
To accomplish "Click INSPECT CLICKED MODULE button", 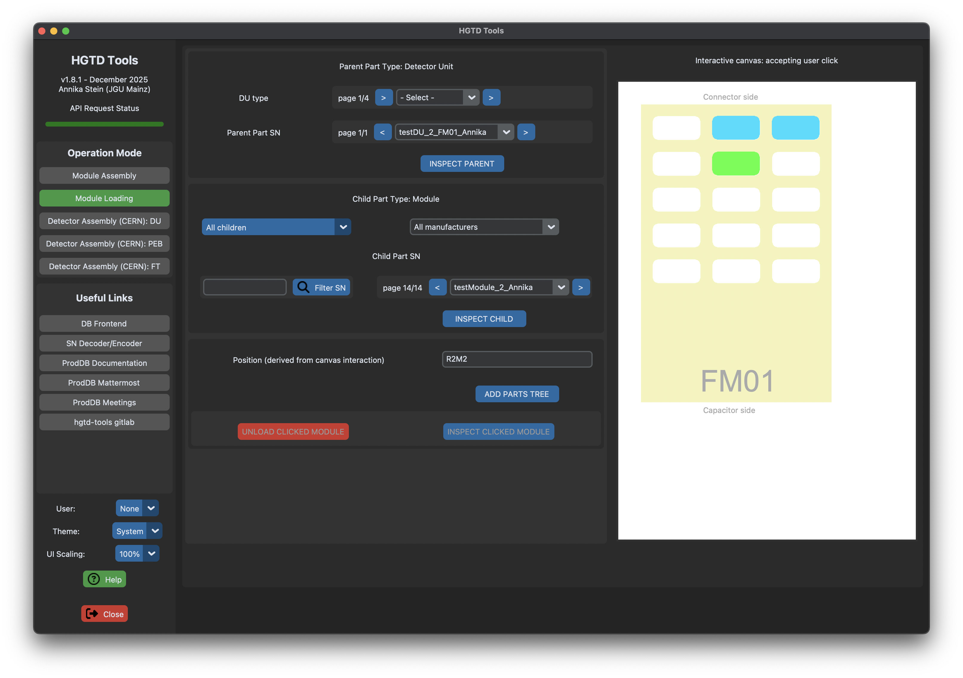I will click(499, 432).
